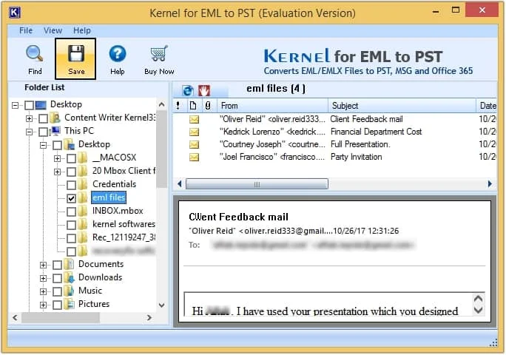
Task: Click the Find magnifier toolbar icon
Action: 35,54
